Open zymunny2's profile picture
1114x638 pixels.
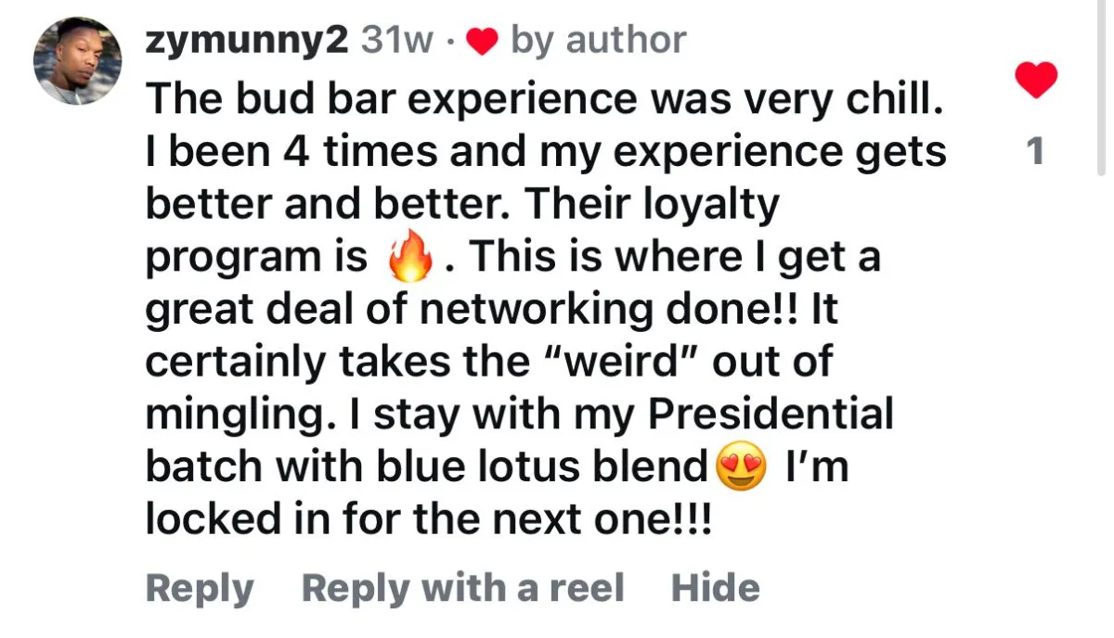tap(78, 61)
